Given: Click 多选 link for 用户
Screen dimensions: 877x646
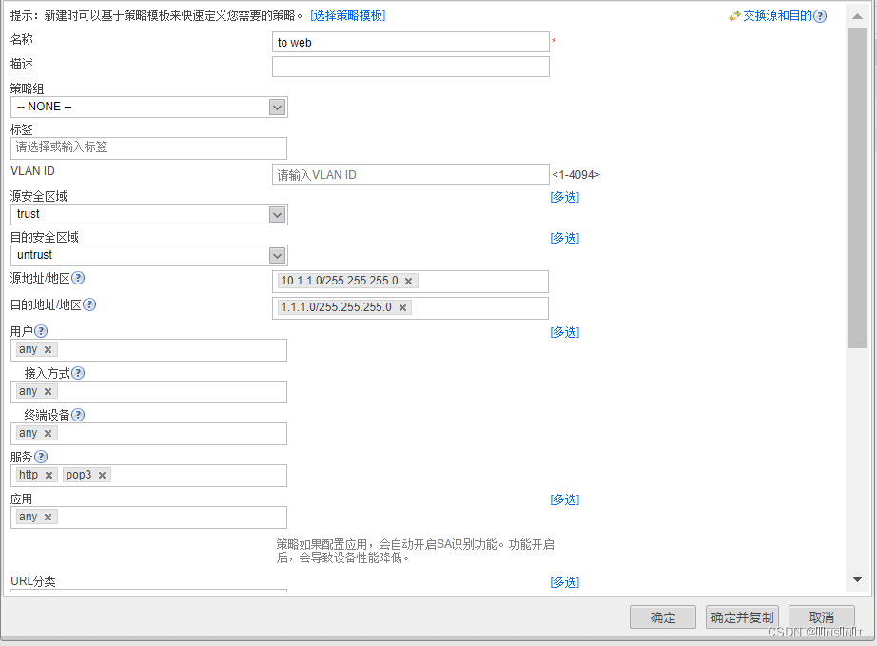Looking at the screenshot, I should 564,332.
